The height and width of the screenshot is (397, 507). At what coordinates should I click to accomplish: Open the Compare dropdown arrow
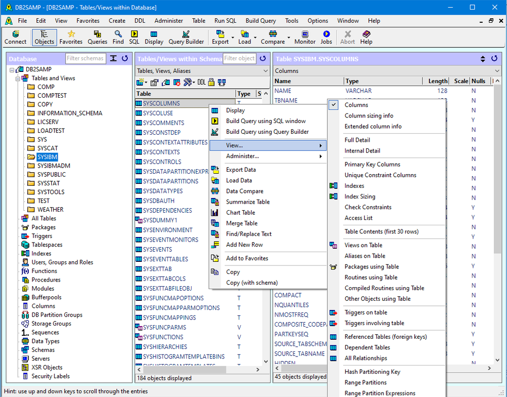289,37
